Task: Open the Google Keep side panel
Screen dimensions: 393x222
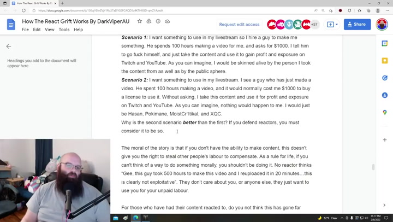Action: pos(384,61)
